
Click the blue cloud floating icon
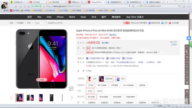[x=189, y=38]
